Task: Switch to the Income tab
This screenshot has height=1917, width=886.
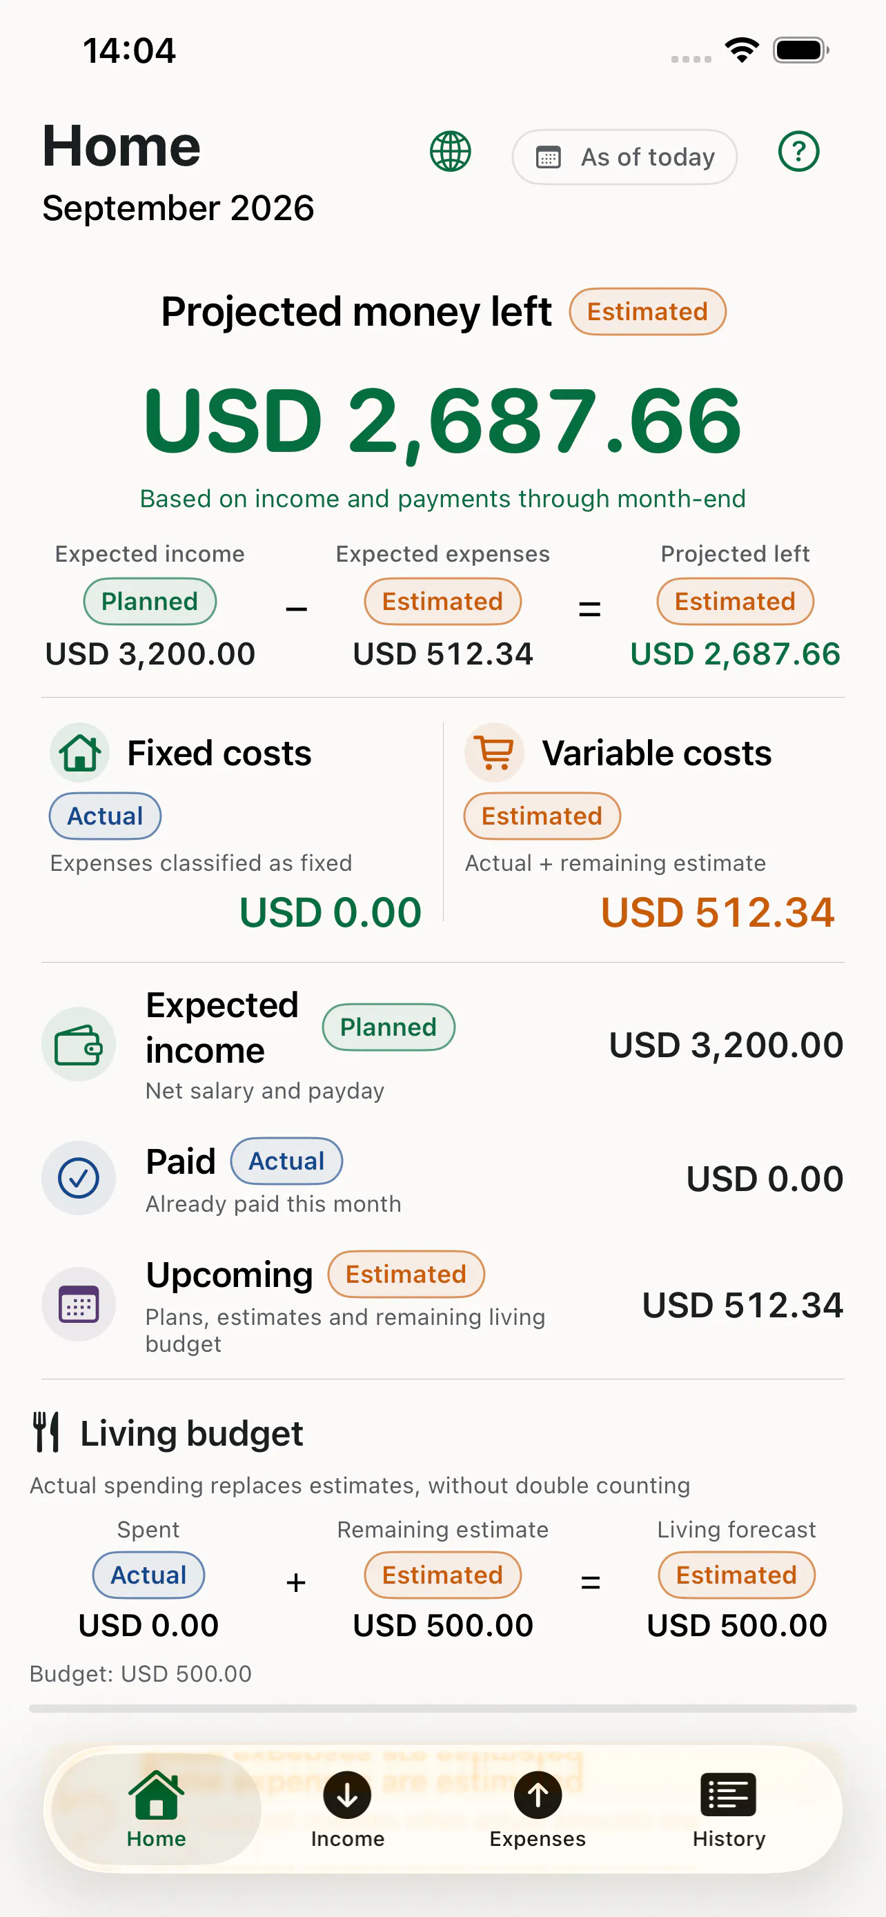Action: pyautogui.click(x=347, y=1809)
